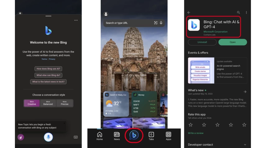Expand What's new with the arrow

pos(245,92)
